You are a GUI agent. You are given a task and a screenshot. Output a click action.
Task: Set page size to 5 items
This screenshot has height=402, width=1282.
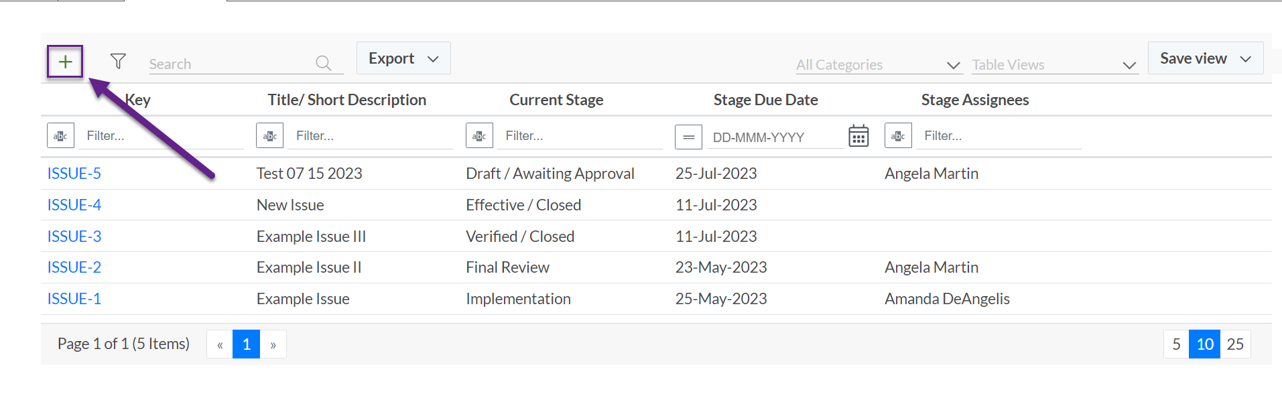point(1176,344)
